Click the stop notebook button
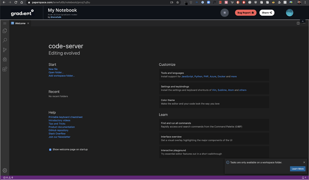Screen dimensions: 309x180 point(224,13)
